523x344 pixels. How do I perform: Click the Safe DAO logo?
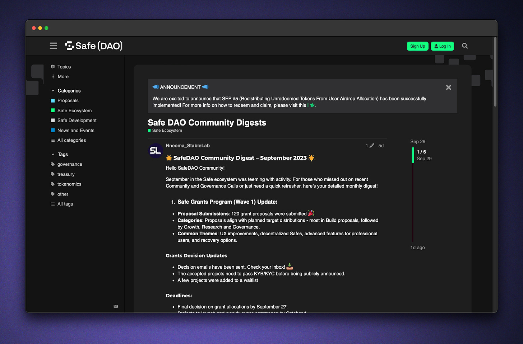(94, 46)
